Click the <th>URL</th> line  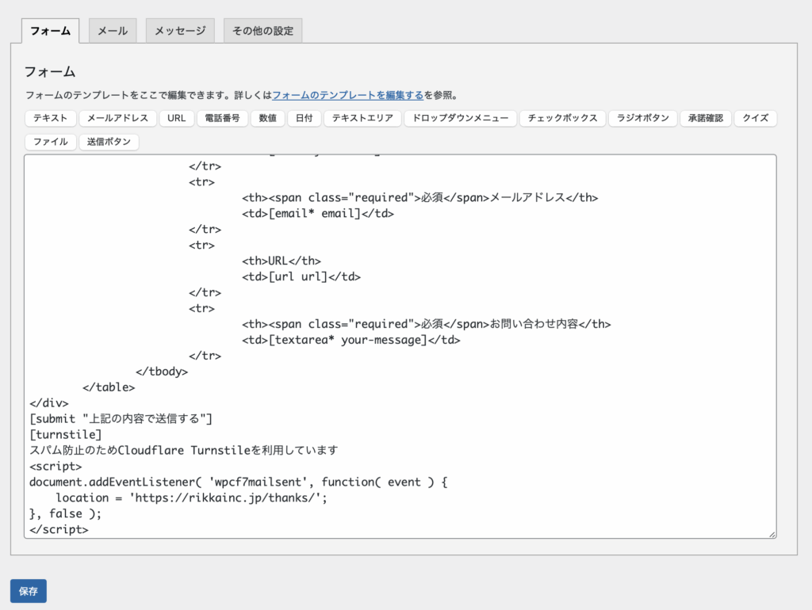pyautogui.click(x=282, y=261)
